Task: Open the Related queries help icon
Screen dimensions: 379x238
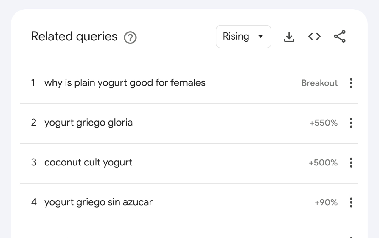Action: pos(130,38)
